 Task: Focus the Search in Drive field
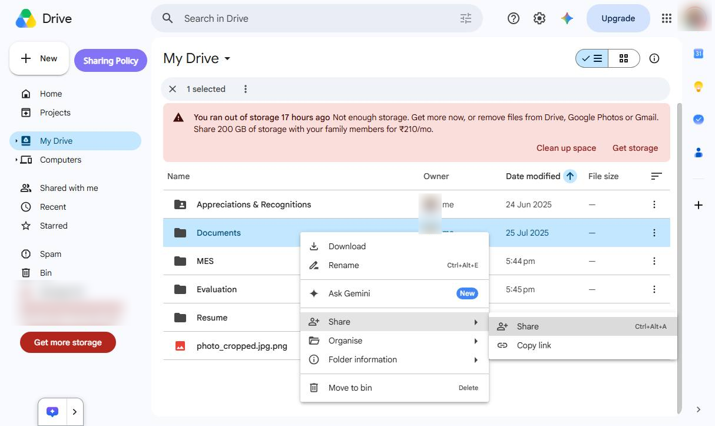coord(318,18)
